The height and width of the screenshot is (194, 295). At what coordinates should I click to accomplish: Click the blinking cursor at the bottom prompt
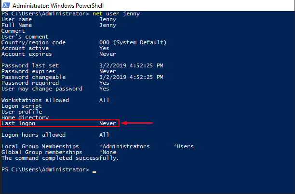coord(94,170)
